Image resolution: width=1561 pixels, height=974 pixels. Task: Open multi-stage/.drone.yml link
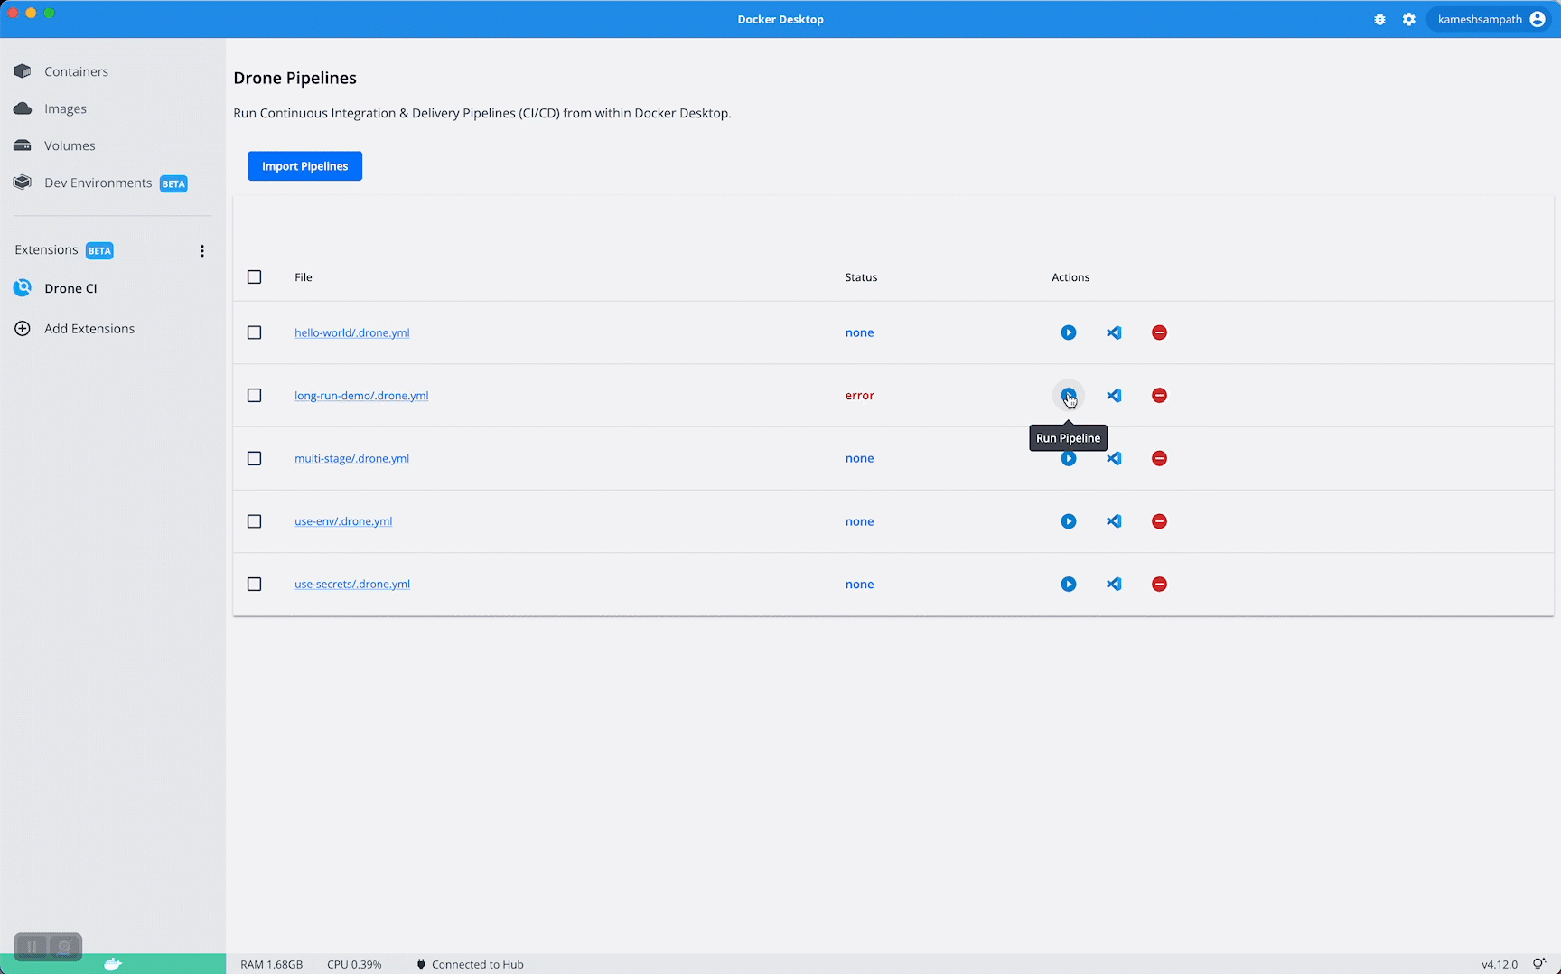click(352, 458)
